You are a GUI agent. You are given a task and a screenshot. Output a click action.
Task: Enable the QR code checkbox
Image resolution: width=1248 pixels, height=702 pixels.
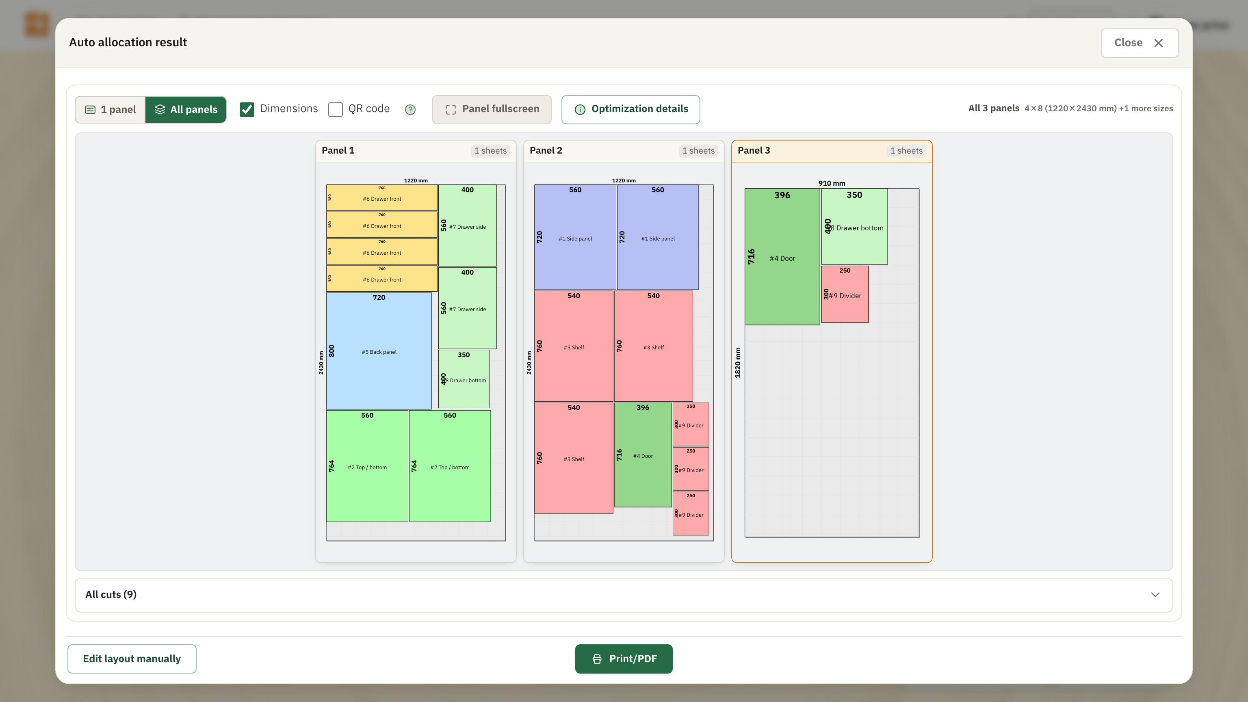point(335,110)
